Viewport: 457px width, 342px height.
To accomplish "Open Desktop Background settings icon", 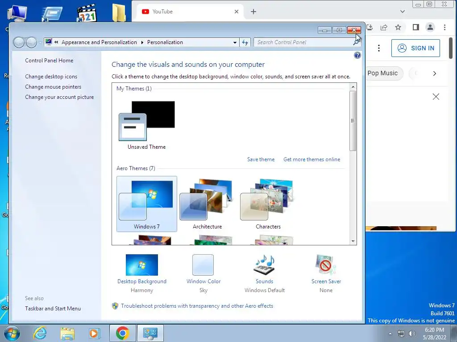I will coord(141,265).
